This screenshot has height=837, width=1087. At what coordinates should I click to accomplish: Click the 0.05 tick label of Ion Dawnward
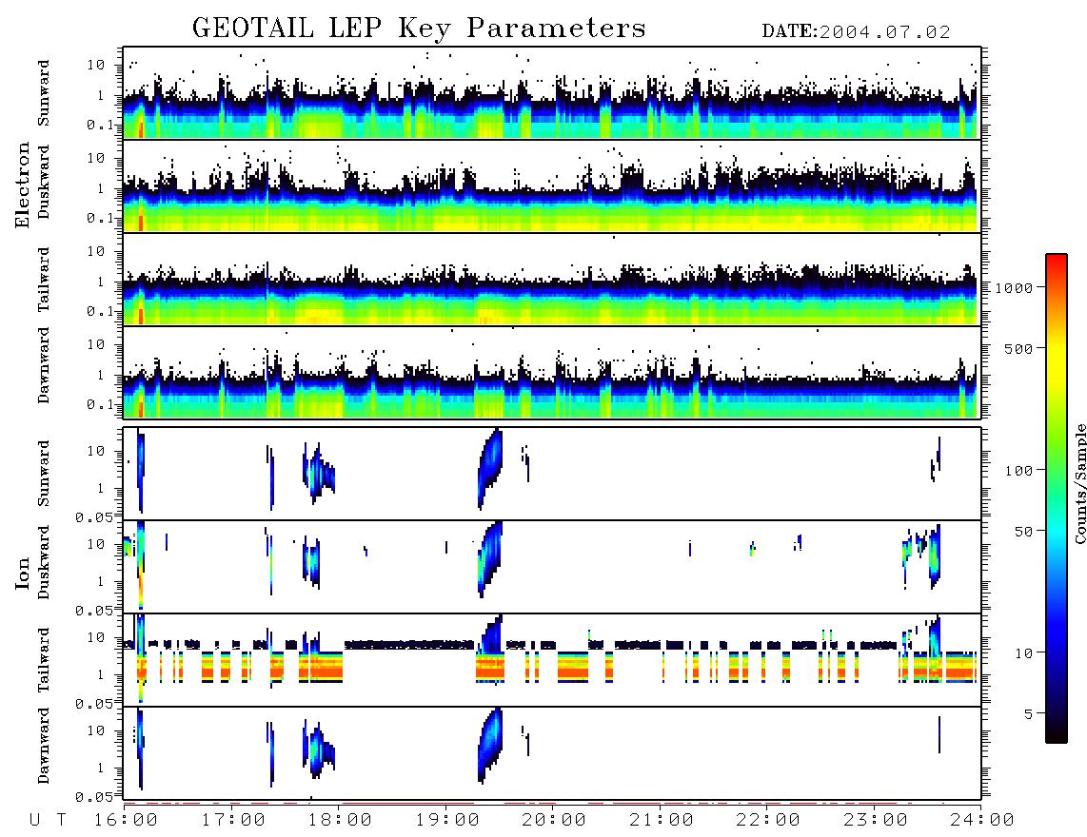pos(94,797)
